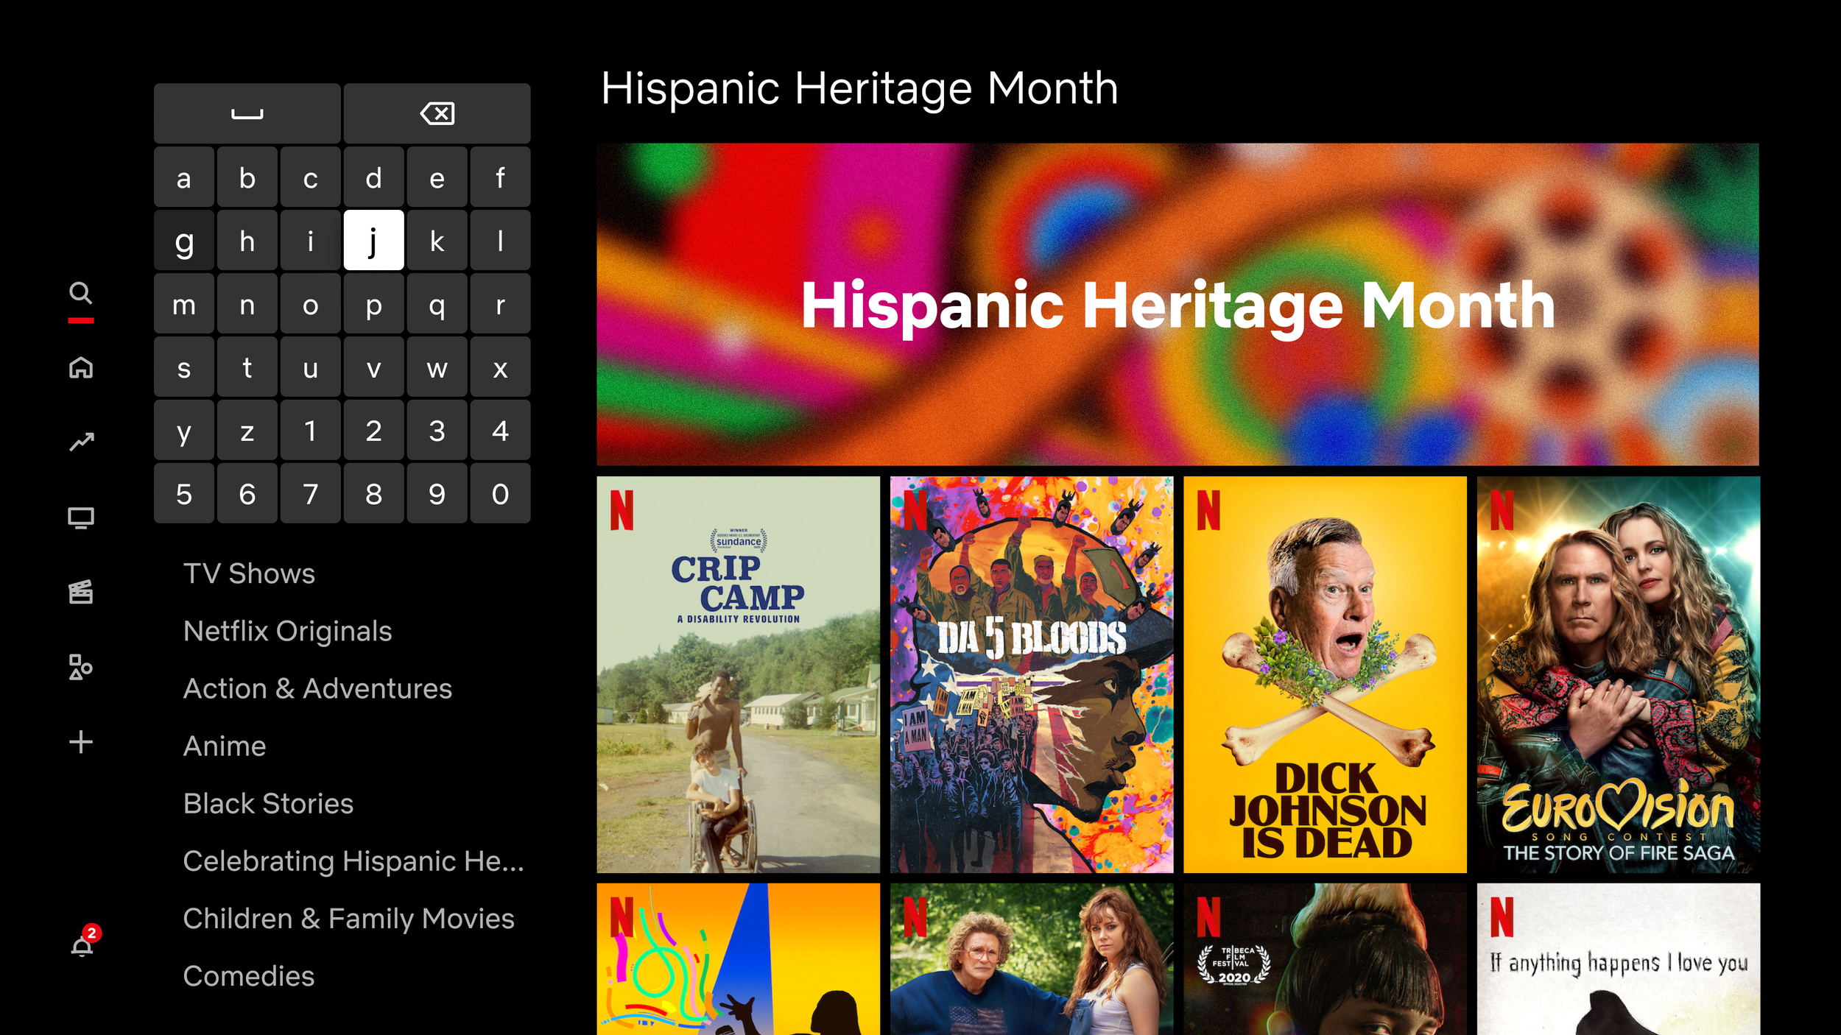This screenshot has width=1841, height=1035.
Task: Open the trending arrow icon in sidebar
Action: click(82, 442)
